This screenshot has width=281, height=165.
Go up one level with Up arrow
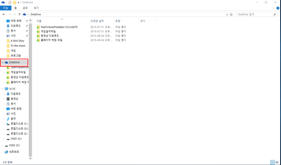pos(19,14)
